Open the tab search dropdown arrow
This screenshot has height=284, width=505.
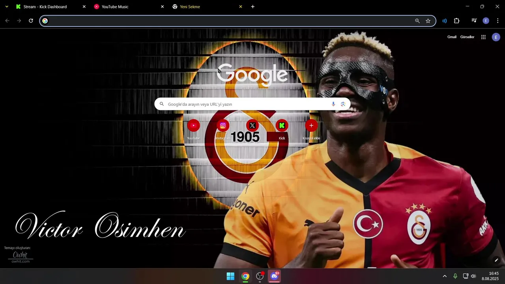(7, 7)
